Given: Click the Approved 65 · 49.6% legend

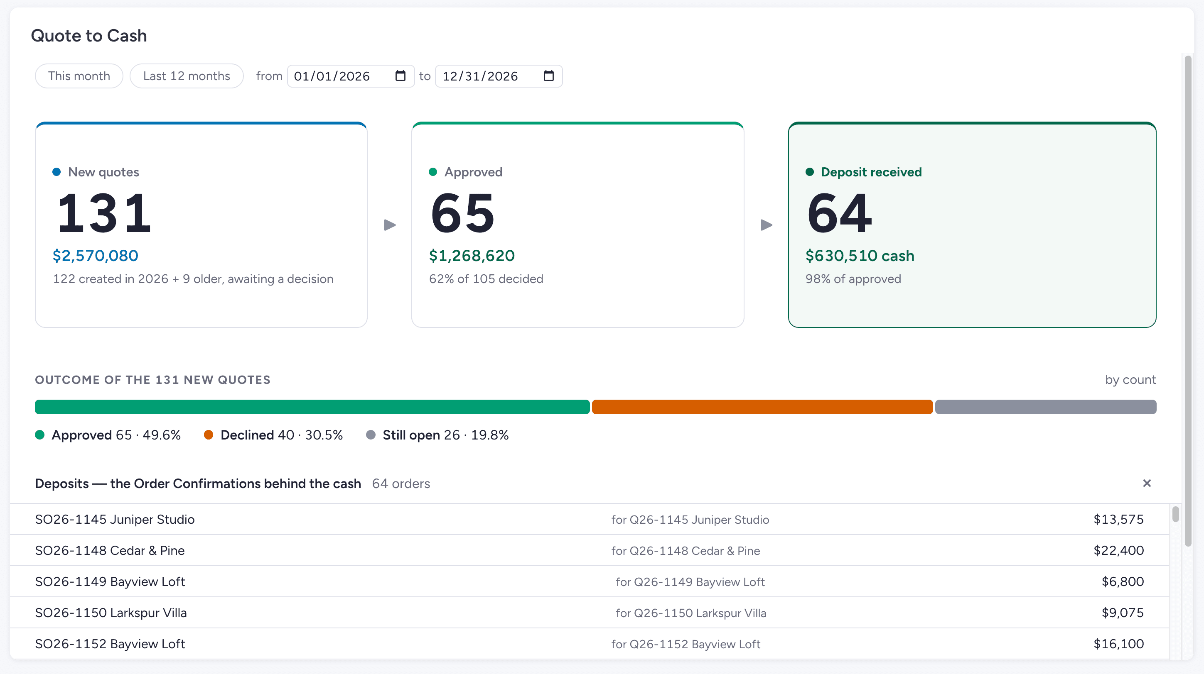Looking at the screenshot, I should [x=108, y=435].
